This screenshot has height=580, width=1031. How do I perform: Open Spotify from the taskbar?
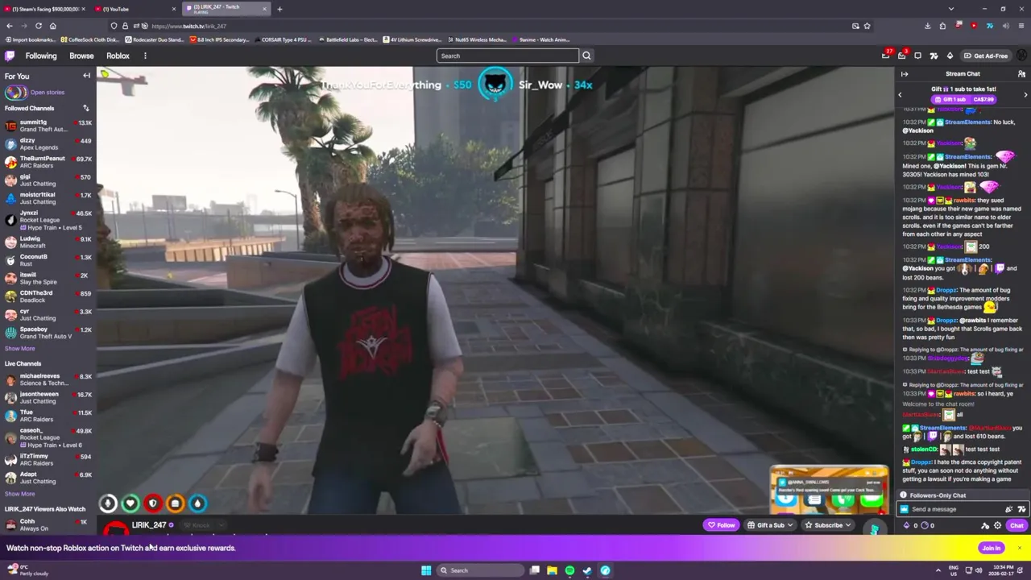click(x=569, y=570)
